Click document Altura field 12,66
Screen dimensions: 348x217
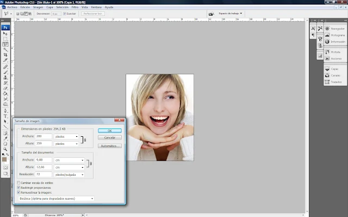[43, 167]
